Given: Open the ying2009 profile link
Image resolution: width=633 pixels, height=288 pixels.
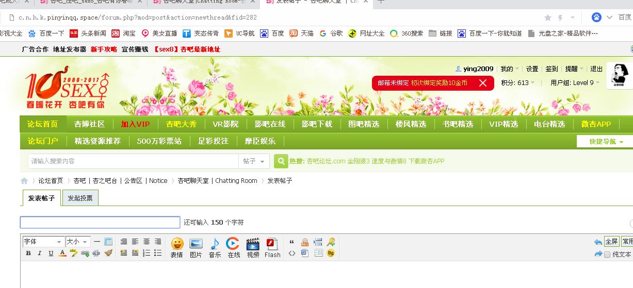Looking at the screenshot, I should click(478, 69).
